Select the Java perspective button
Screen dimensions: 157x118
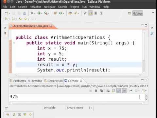(138, 13)
